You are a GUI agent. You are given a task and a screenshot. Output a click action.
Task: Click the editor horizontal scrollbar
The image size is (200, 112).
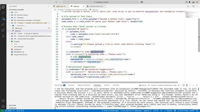click(x=120, y=82)
